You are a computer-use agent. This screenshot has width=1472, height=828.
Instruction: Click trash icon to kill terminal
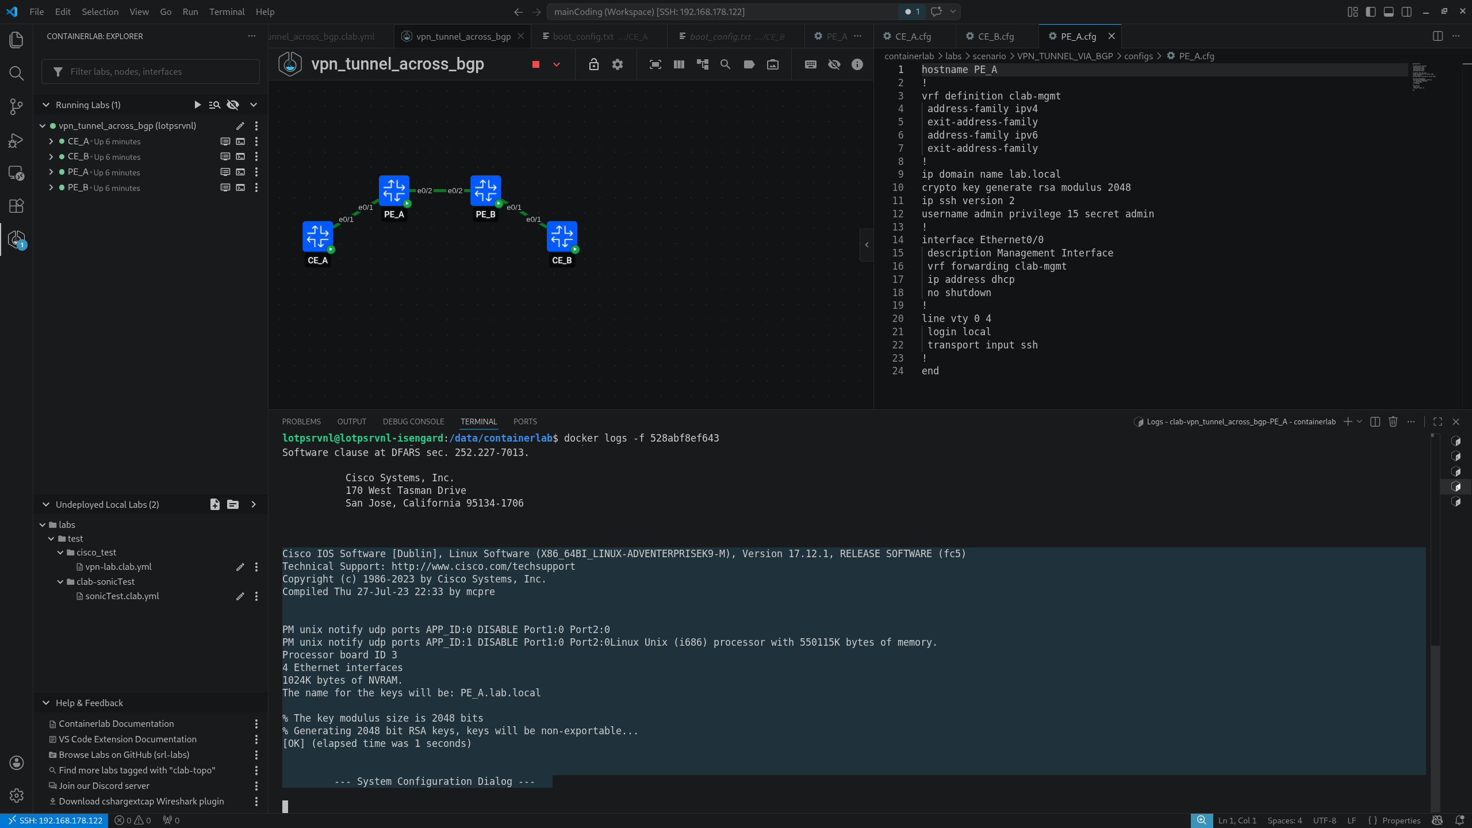tap(1393, 421)
